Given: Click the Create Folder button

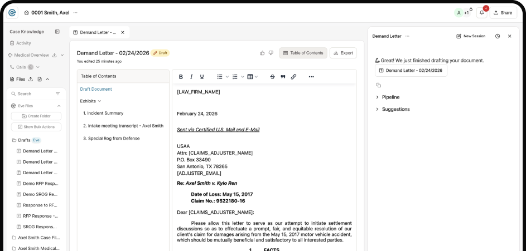Looking at the screenshot, I should click(36, 116).
